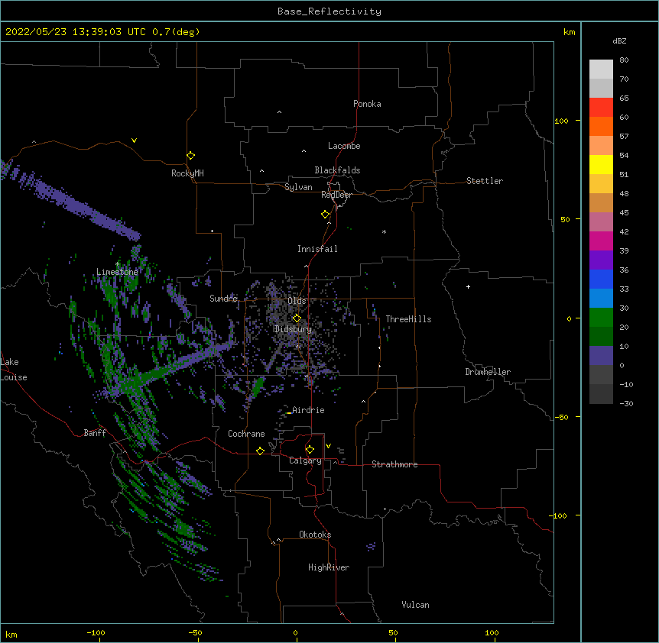Select the Sundre label
Image resolution: width=659 pixels, height=643 pixels.
pyautogui.click(x=223, y=299)
